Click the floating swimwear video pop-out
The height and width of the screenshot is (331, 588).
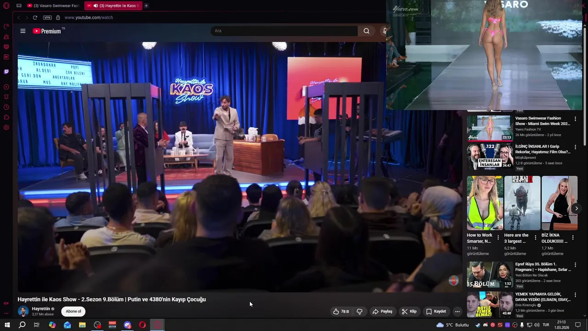(x=484, y=55)
